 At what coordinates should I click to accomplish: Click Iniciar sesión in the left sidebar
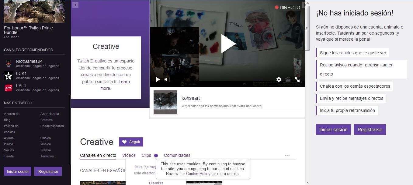[x=18, y=171]
